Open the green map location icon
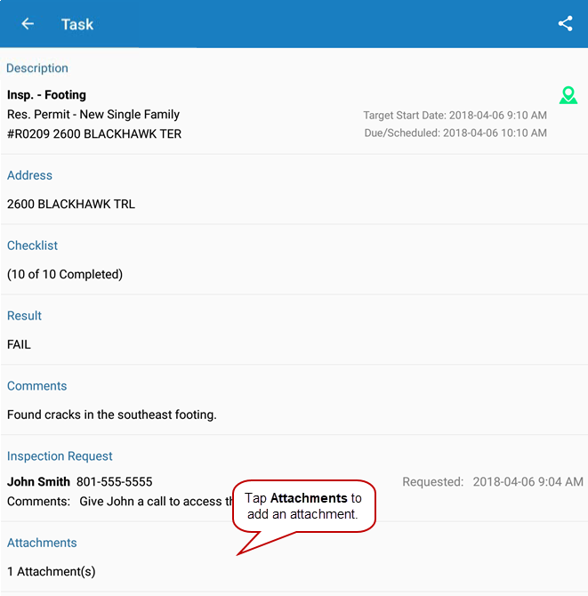 point(568,95)
